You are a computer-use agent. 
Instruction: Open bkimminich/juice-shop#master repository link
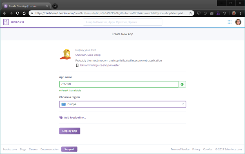click(x=100, y=65)
